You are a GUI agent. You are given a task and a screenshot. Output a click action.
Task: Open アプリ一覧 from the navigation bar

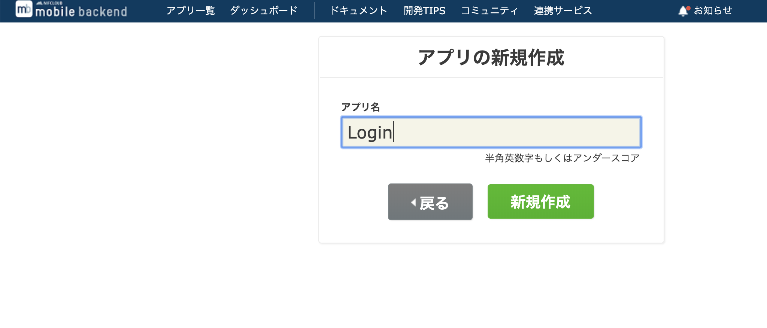192,10
